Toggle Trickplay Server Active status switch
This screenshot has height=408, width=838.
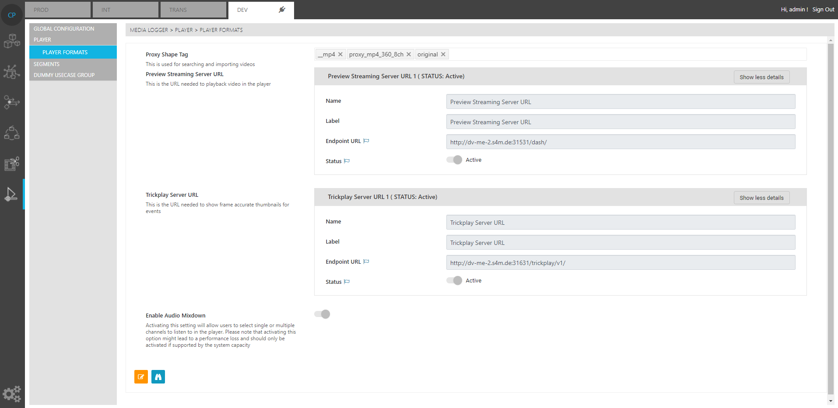[454, 281]
